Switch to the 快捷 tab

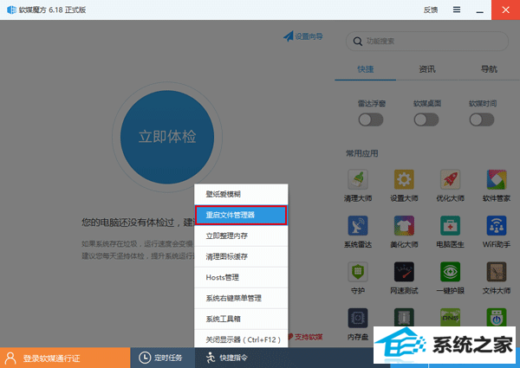[365, 69]
